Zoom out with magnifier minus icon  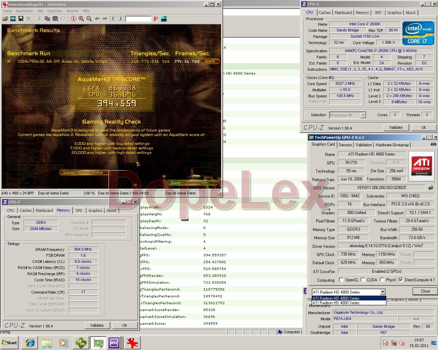tap(89, 18)
